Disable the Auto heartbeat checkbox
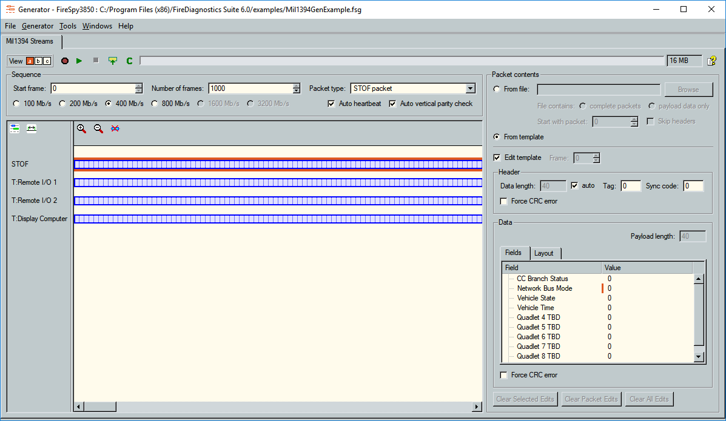Screen dimensions: 726x421 tap(331, 103)
